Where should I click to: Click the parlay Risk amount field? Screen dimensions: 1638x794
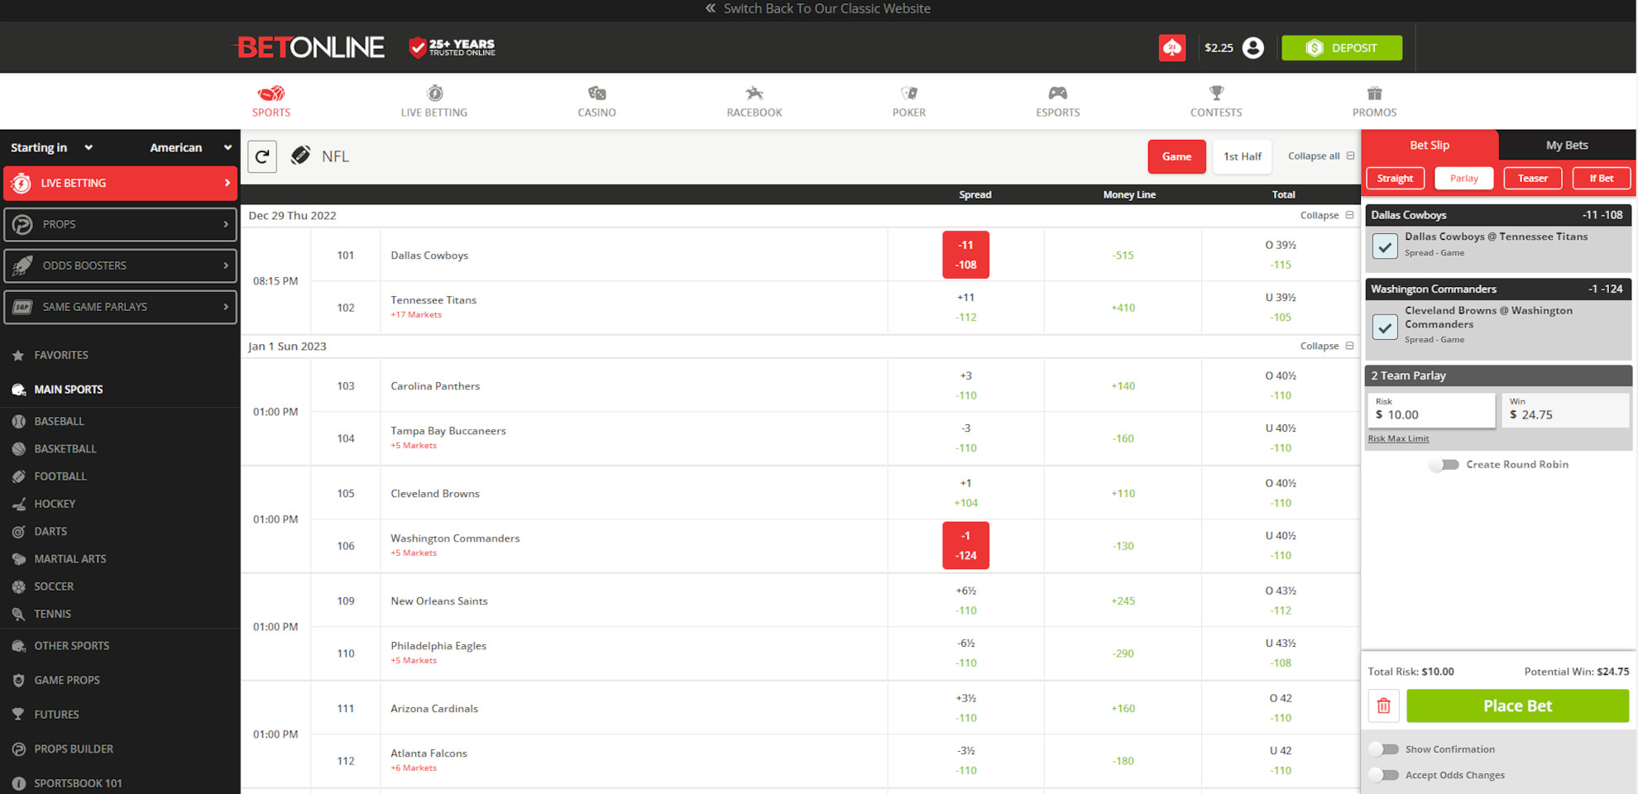pyautogui.click(x=1431, y=410)
